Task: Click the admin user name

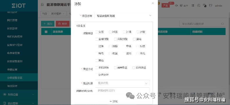Action: click(218, 6)
